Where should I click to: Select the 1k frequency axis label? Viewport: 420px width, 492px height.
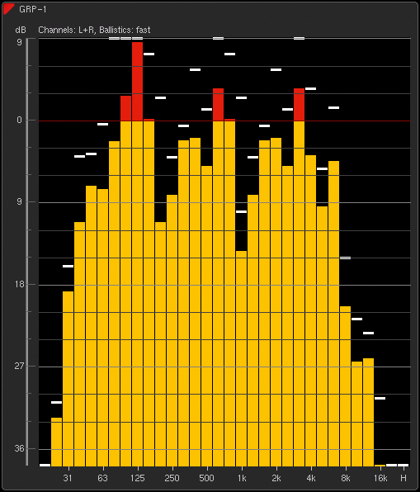point(242,478)
